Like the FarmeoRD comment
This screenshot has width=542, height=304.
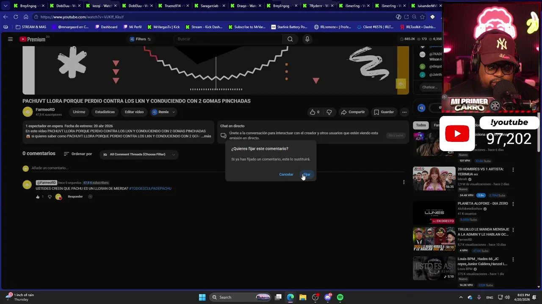38,197
